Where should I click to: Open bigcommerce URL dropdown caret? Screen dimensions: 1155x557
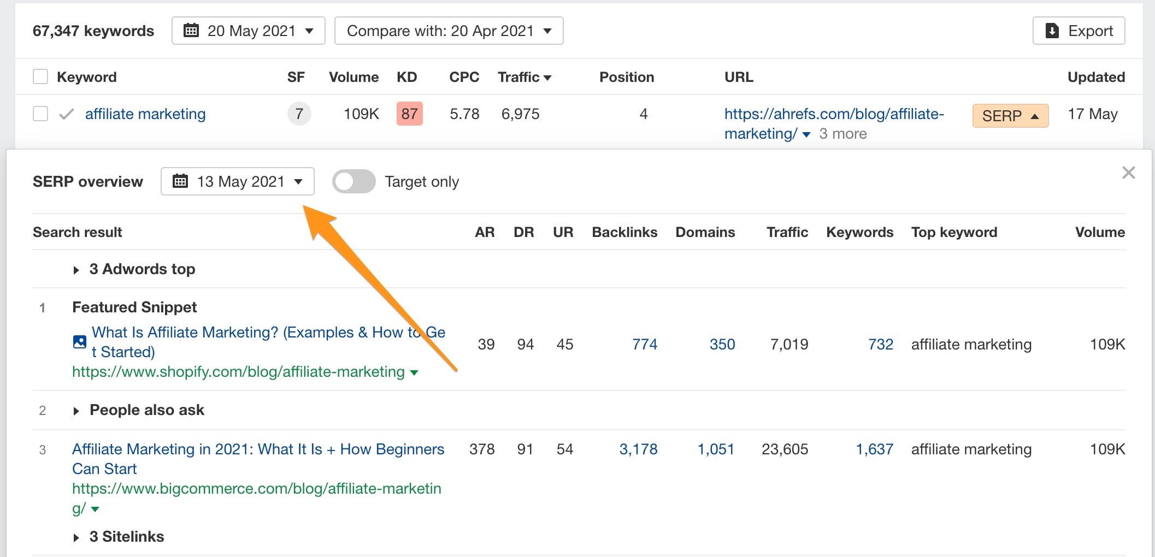[95, 509]
